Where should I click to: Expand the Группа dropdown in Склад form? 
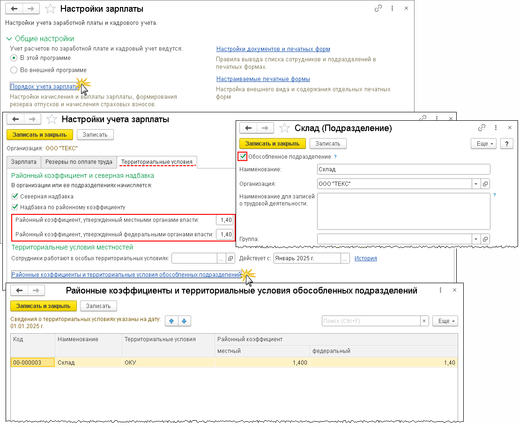point(476,239)
